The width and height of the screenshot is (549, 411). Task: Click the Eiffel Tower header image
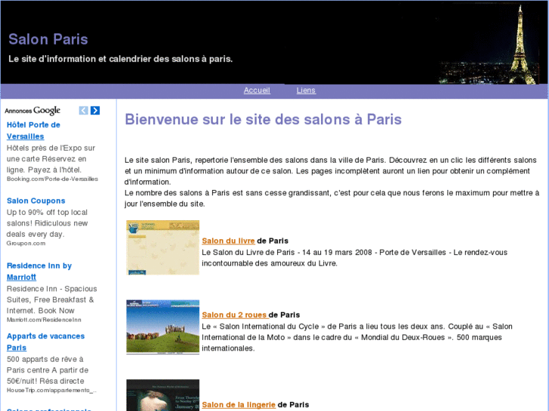point(489,43)
